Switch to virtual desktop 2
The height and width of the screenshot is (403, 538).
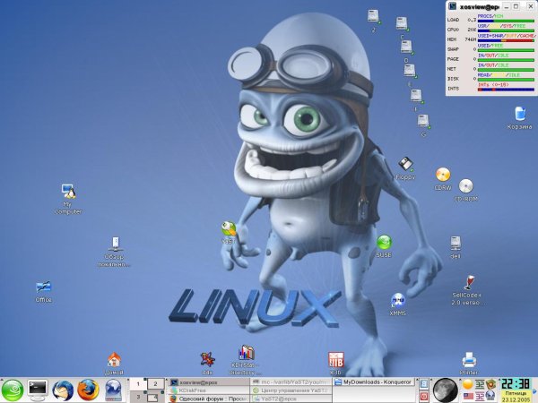point(155,384)
